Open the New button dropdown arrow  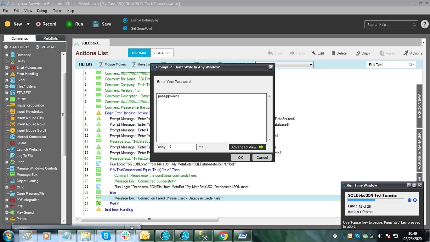pos(28,24)
